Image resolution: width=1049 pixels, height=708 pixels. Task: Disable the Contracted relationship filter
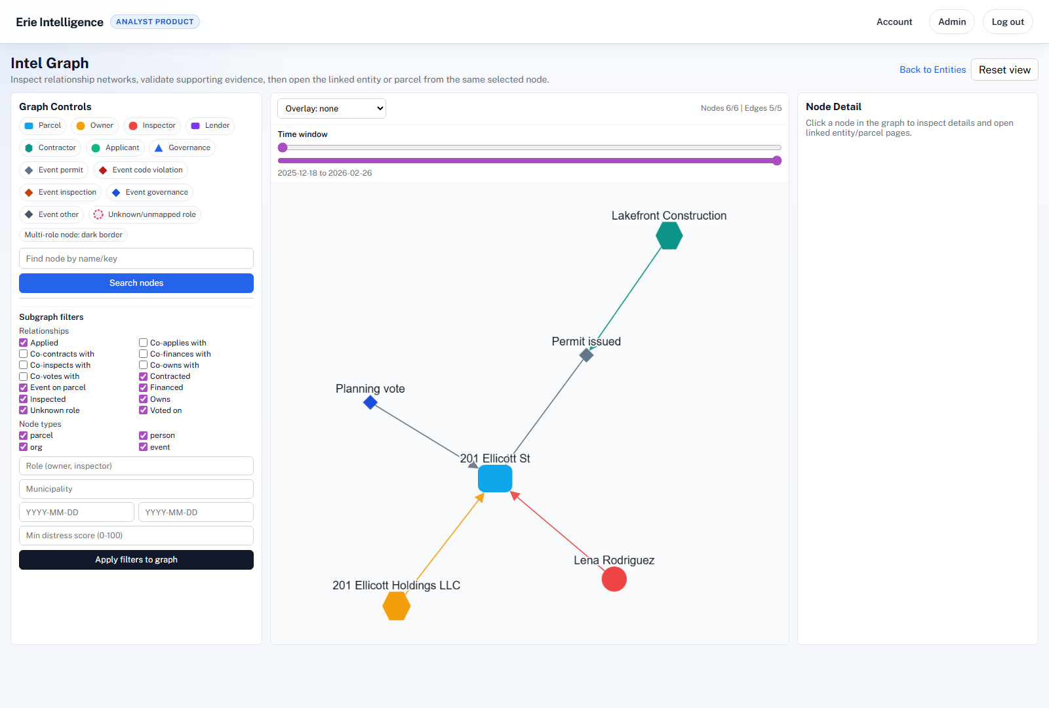pos(142,376)
